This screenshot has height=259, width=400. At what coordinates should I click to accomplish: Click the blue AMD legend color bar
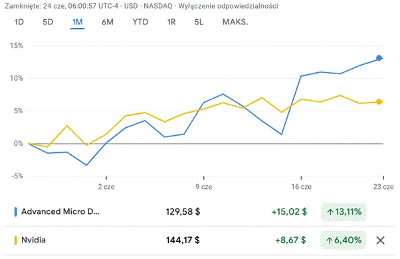(x=15, y=212)
